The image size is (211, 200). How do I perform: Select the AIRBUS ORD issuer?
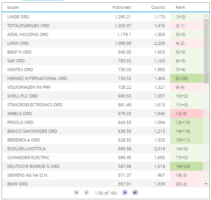(x=19, y=114)
